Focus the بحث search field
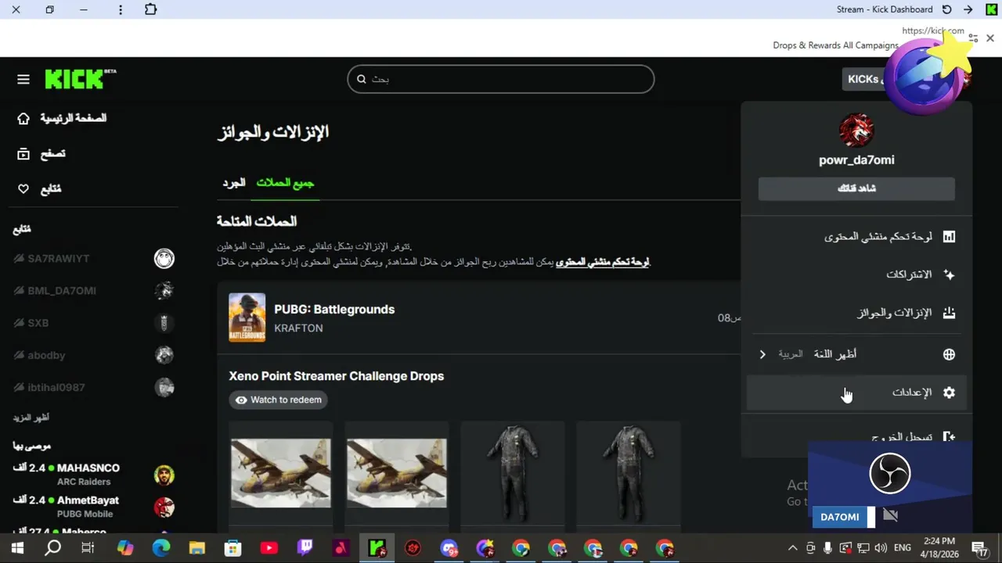This screenshot has width=1002, height=563. pyautogui.click(x=501, y=79)
